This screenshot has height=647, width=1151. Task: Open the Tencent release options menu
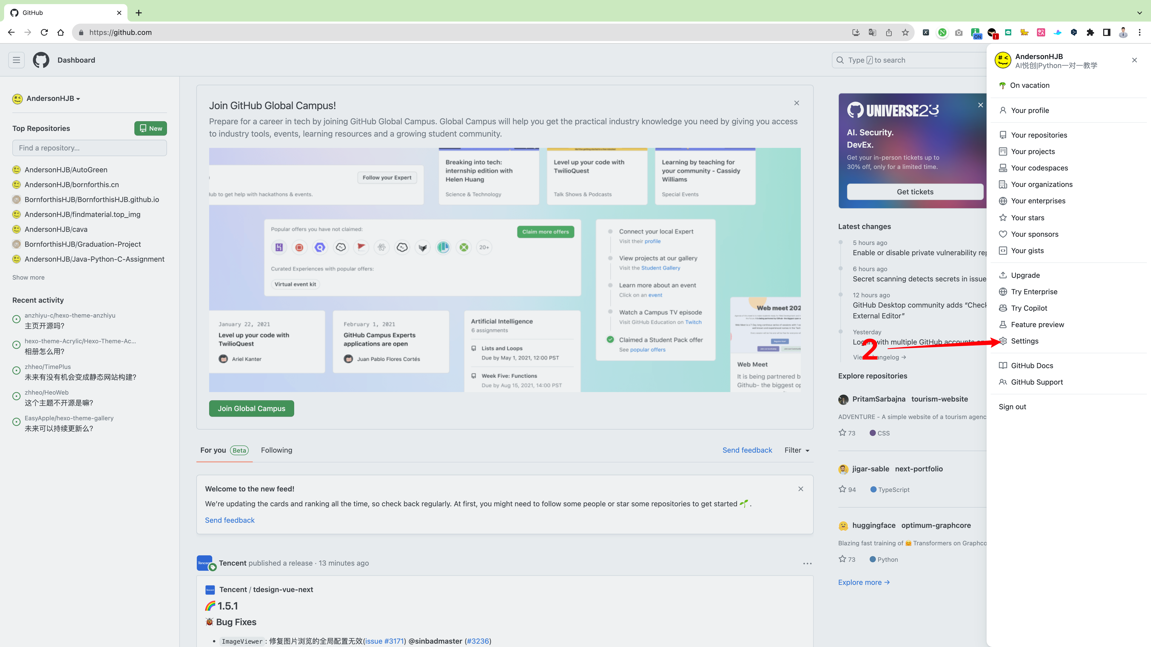[807, 564]
